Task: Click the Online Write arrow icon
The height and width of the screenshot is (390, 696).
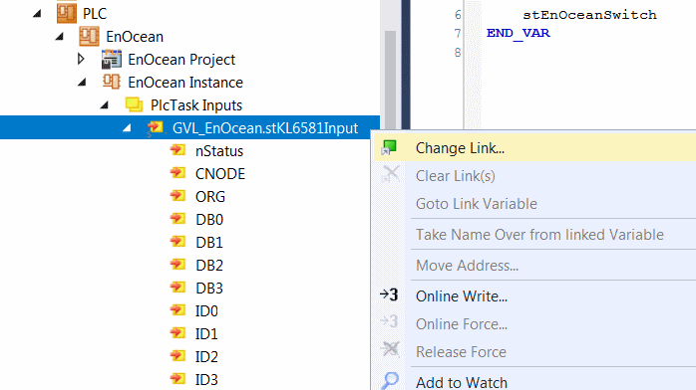Action: click(x=389, y=295)
